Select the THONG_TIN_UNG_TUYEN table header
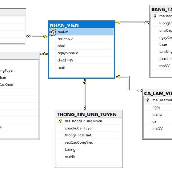Screen dimensions: 172x172 pyautogui.click(x=89, y=114)
